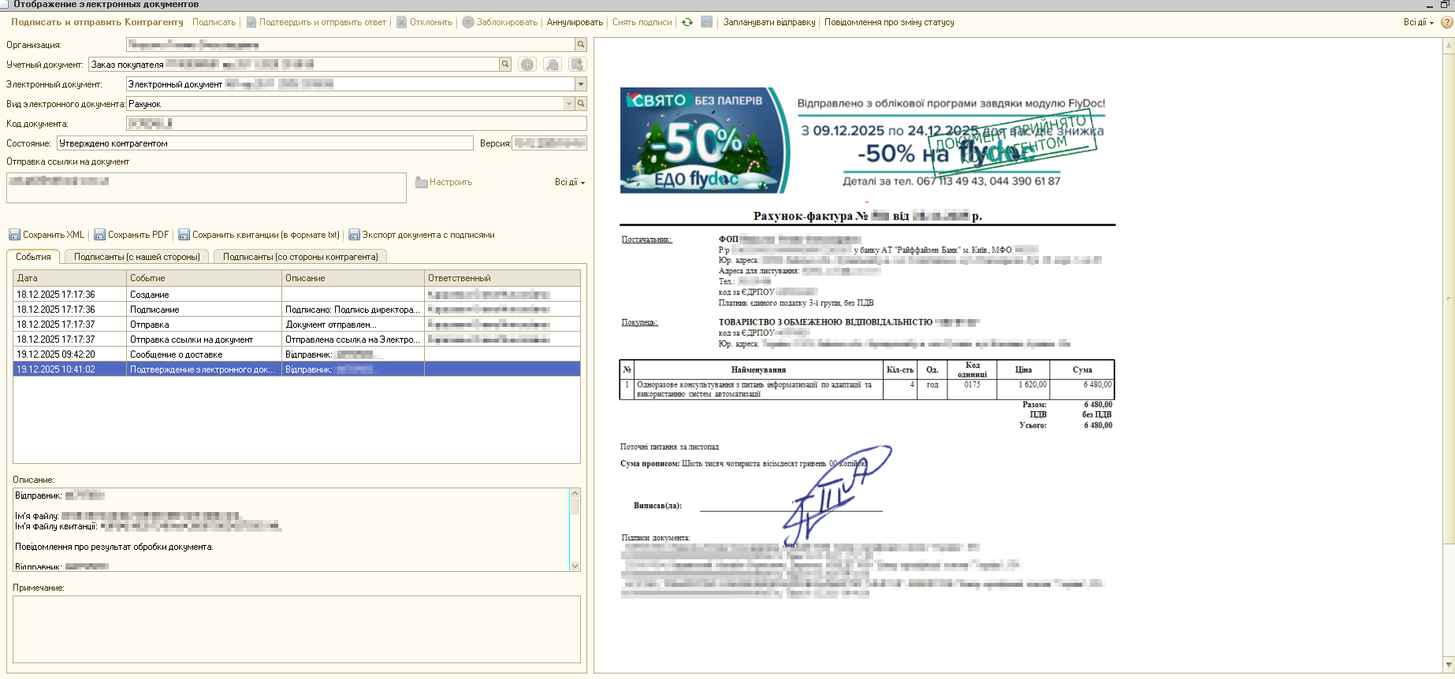This screenshot has height=679, width=1455.
Task: Click the green refresh arrows icon
Action: point(687,22)
